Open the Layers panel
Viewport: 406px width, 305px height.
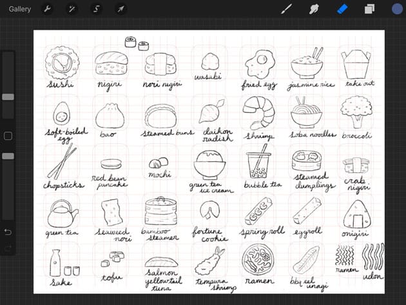pos(369,9)
